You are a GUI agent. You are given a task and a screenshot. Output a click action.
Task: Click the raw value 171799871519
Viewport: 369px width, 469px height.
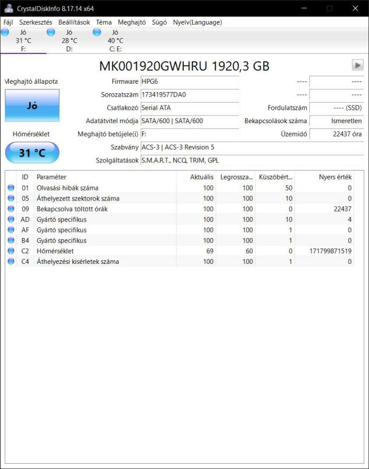[x=330, y=251]
